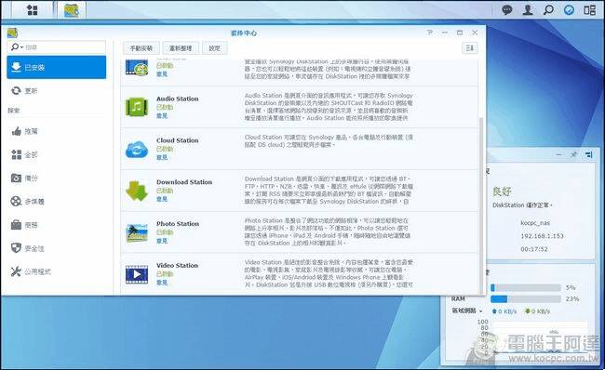This screenshot has height=370, width=605.
Task: Select 備份 backup category
Action: [x=57, y=178]
